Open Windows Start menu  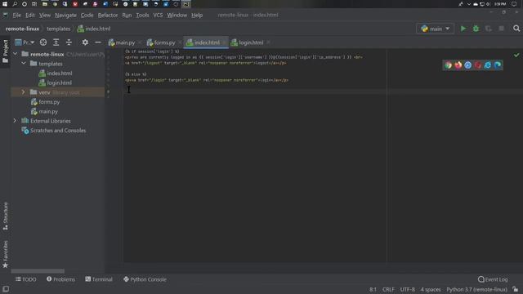click(x=5, y=4)
